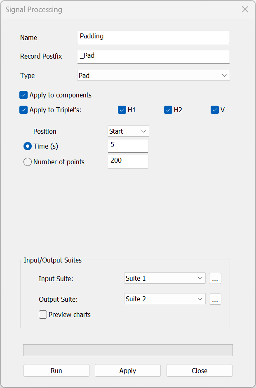Screen dimensions: 256x388
Task: Click the points field containing 200
Action: tap(127, 161)
